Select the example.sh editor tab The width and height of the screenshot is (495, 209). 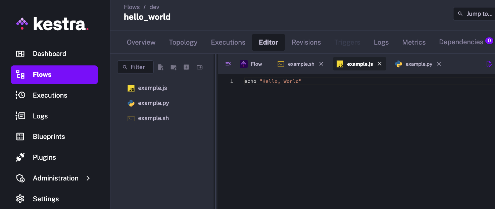(301, 64)
